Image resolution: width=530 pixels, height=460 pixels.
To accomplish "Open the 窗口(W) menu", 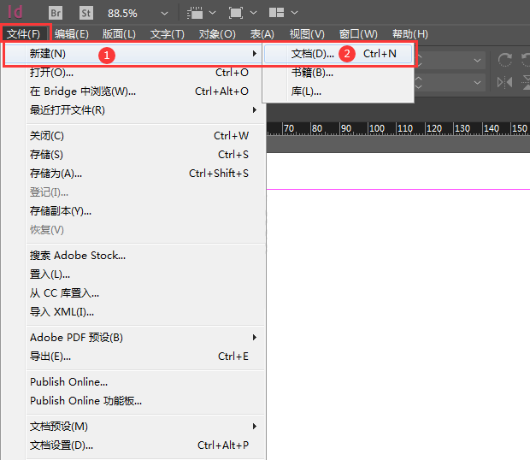I will (x=358, y=34).
